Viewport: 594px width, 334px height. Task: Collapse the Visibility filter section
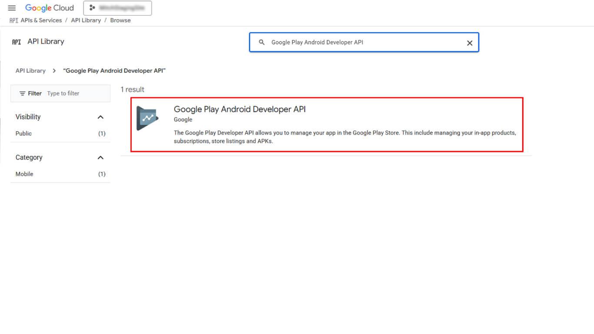point(100,117)
